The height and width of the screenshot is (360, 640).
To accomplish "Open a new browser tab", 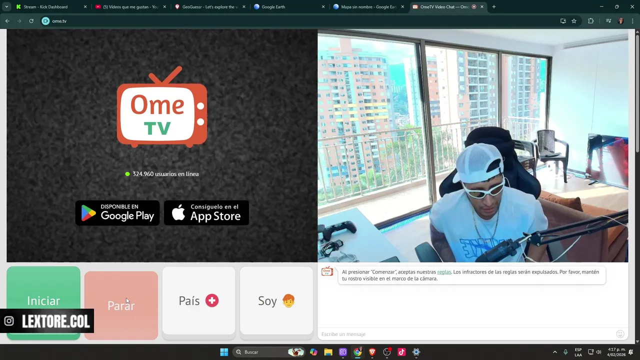I will (494, 7).
